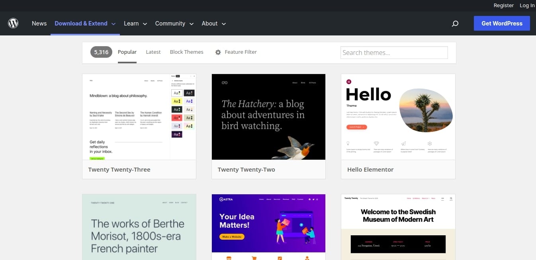Click the Search themes input field

tap(394, 53)
